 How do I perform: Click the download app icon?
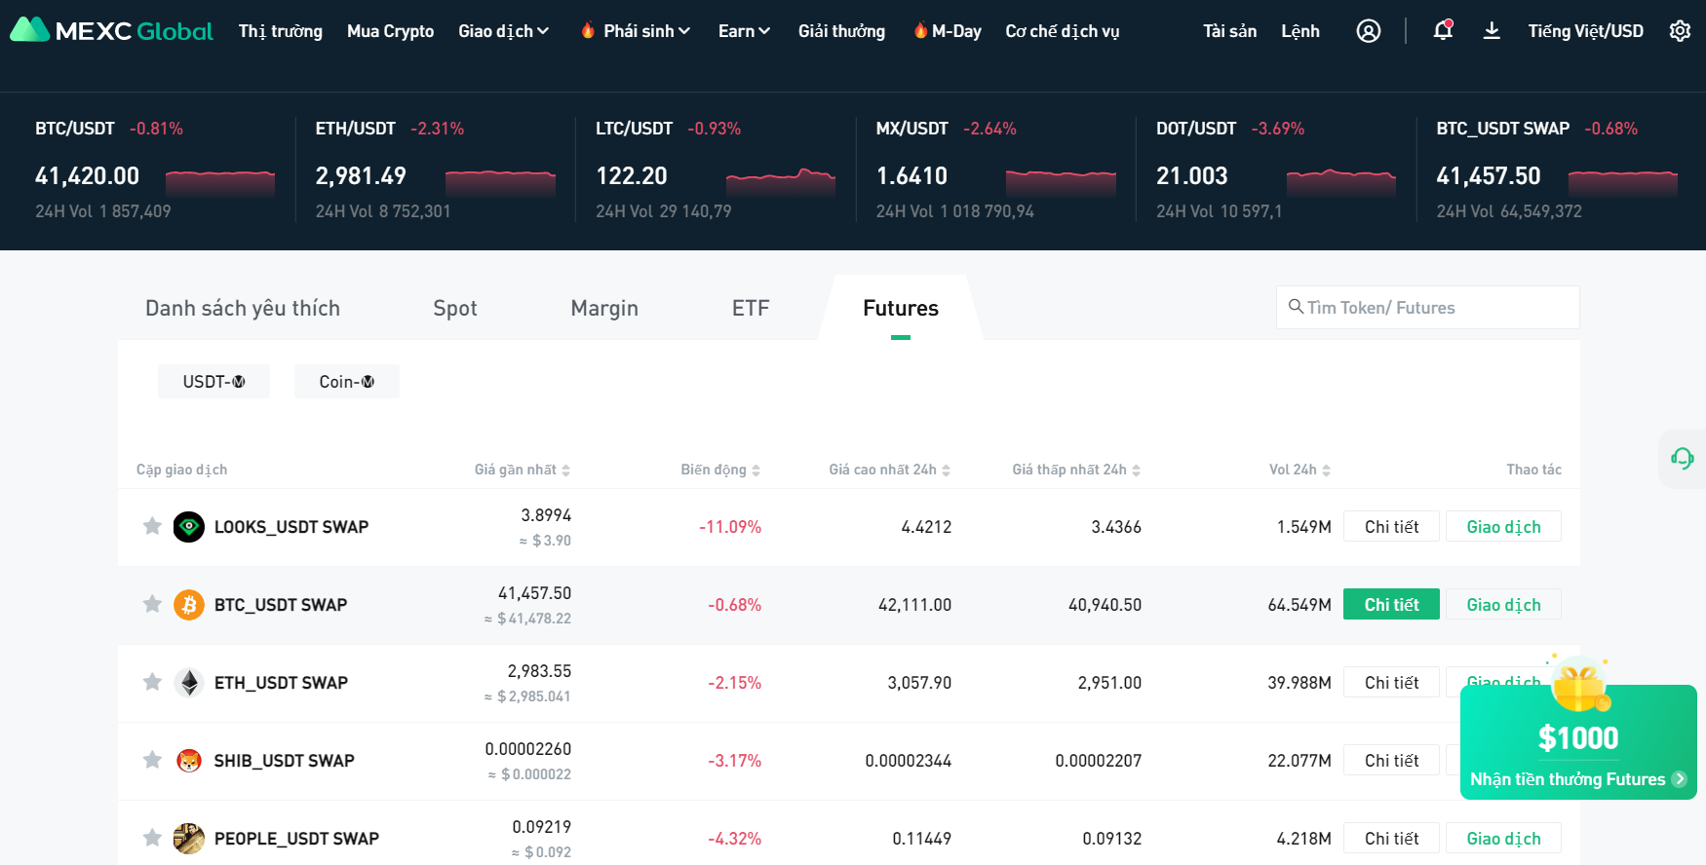1492,31
